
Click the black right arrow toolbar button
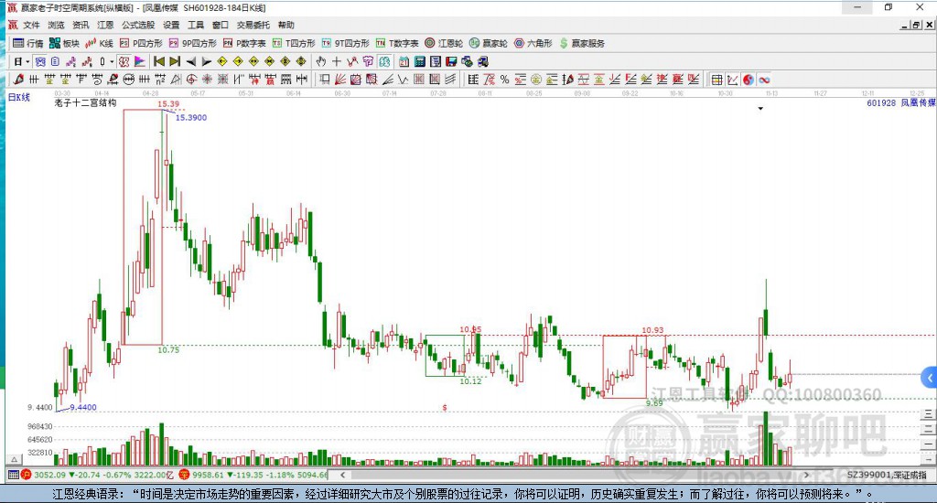pos(207,61)
